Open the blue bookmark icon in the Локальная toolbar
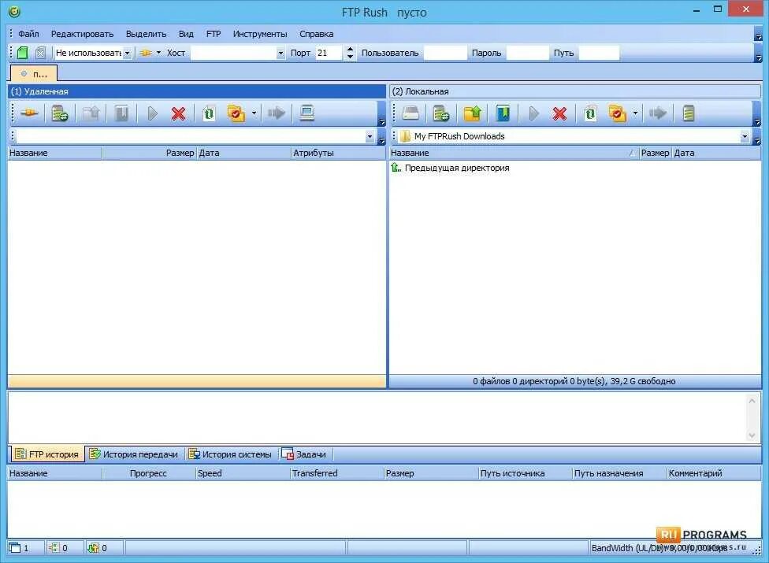 pos(503,113)
